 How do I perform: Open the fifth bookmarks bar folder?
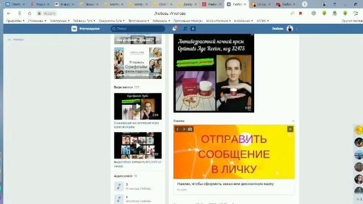[x=112, y=21]
